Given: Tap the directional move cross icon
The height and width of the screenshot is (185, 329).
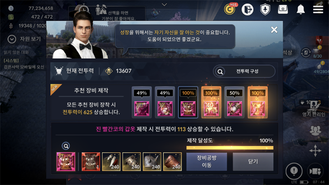Looking at the screenshot, I should click(x=315, y=150).
